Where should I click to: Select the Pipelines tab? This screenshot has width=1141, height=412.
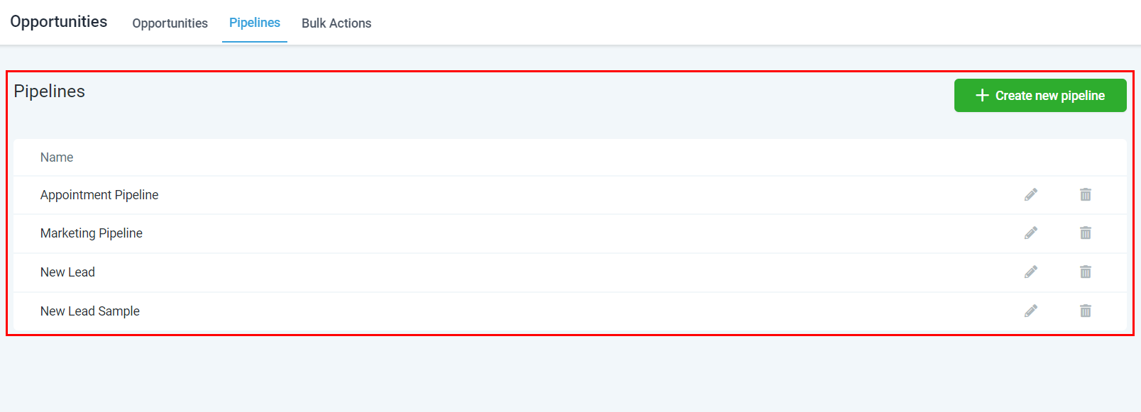[x=255, y=23]
